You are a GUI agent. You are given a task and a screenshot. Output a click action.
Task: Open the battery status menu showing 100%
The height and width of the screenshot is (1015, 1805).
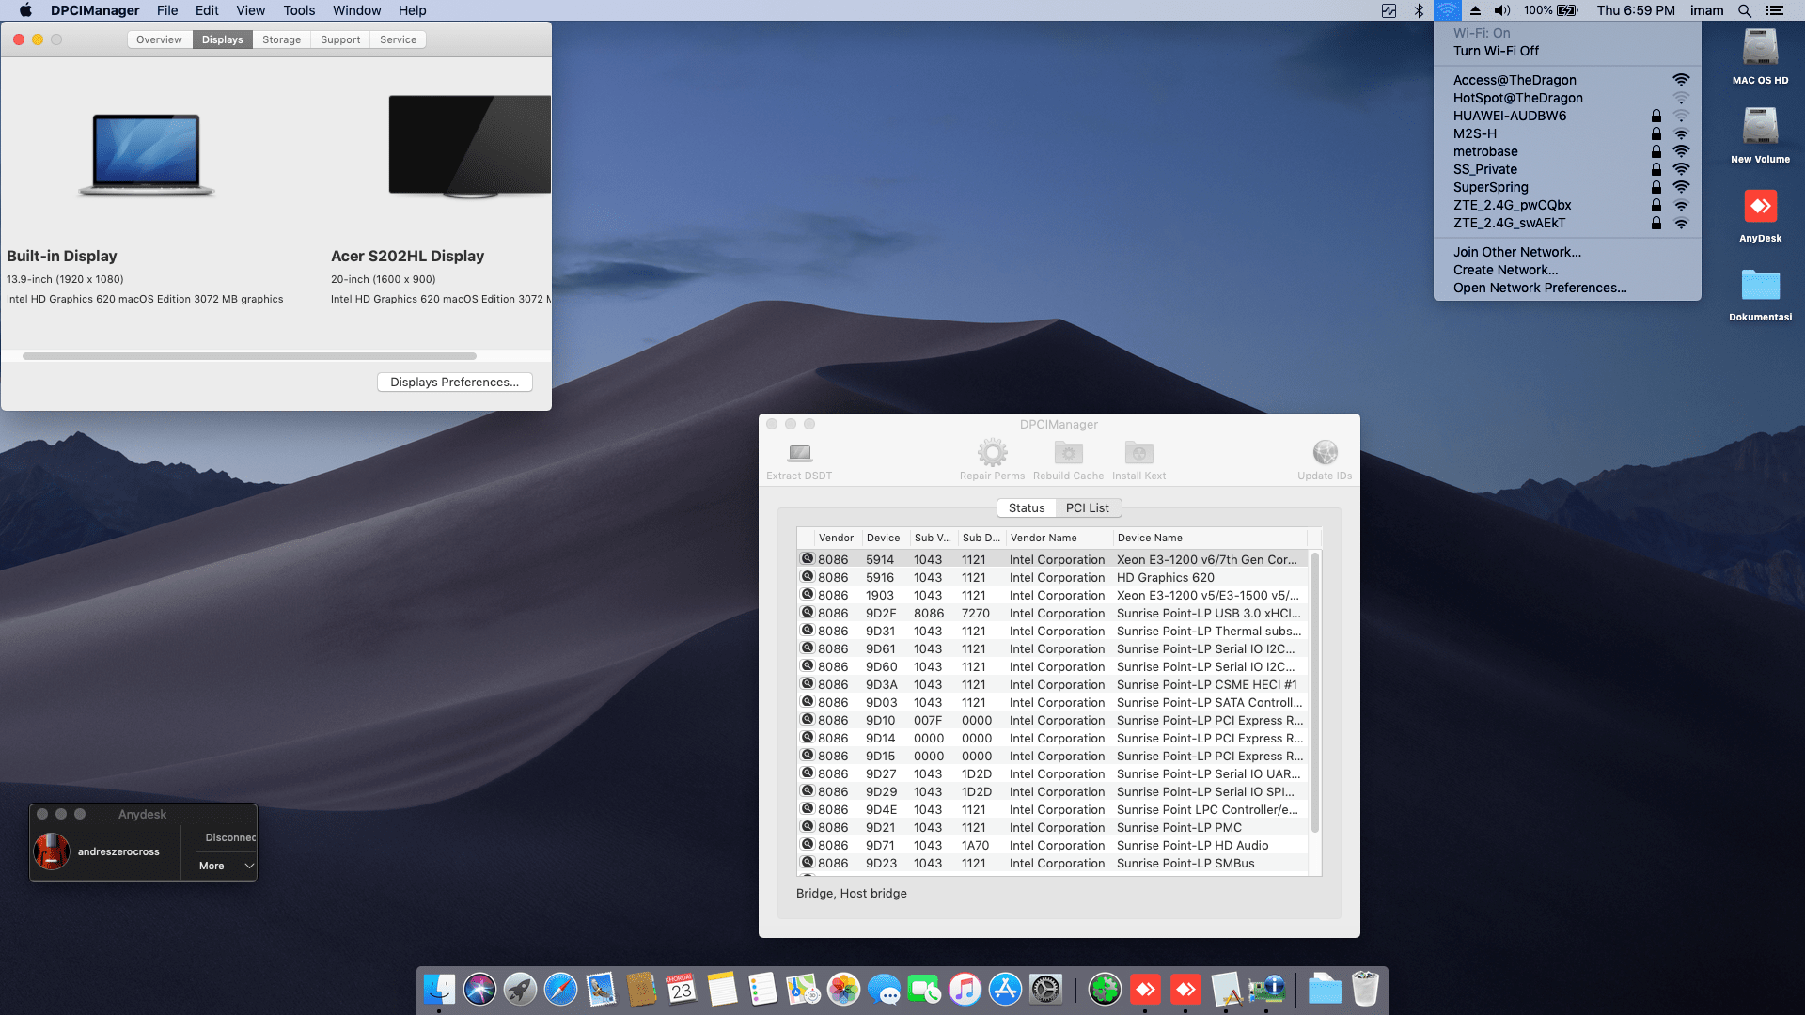[x=1551, y=10]
